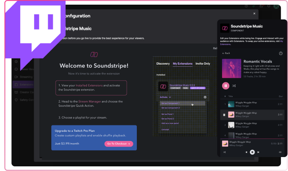The image size is (288, 171).
Task: Click the help icon beside Back
Action: pyautogui.click(x=281, y=53)
